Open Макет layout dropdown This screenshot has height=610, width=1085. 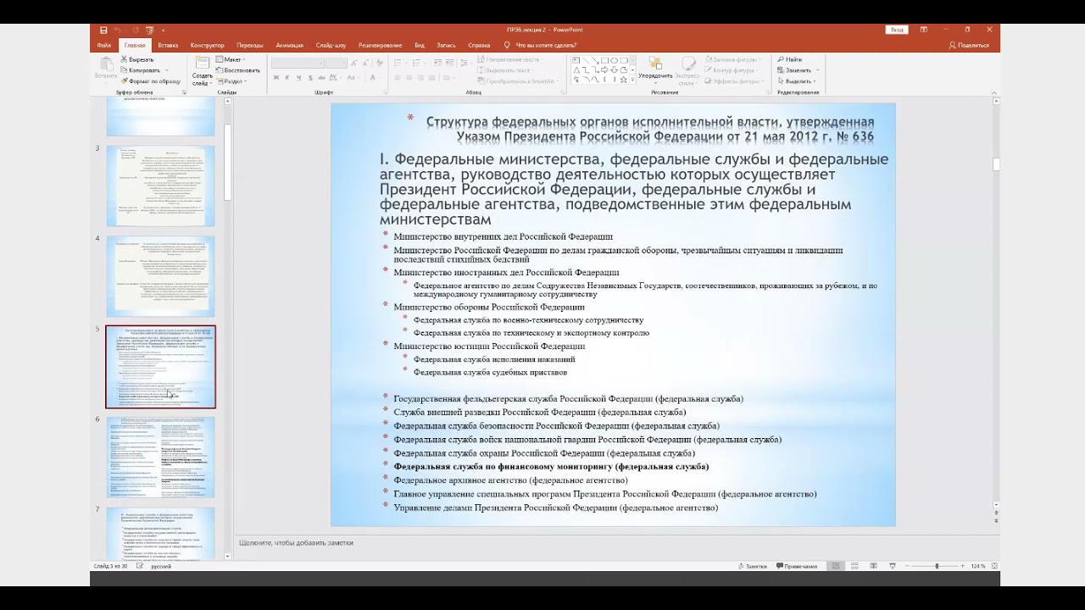coord(230,59)
